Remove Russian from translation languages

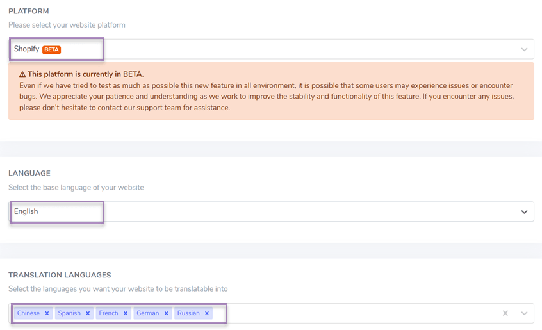pos(207,313)
